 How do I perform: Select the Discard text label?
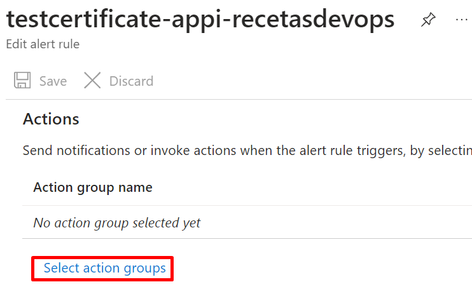coord(132,81)
